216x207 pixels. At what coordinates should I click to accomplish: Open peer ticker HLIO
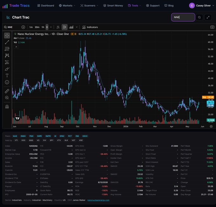15,136
